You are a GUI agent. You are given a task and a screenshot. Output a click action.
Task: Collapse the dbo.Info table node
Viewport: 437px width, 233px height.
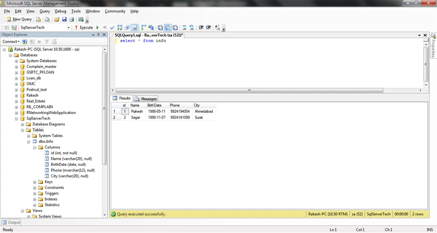(x=29, y=142)
